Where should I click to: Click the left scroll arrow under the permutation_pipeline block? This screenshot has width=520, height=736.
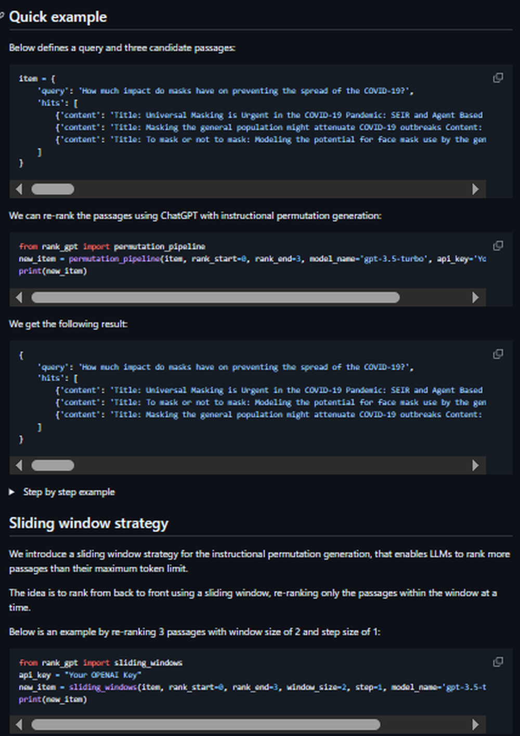click(x=19, y=297)
